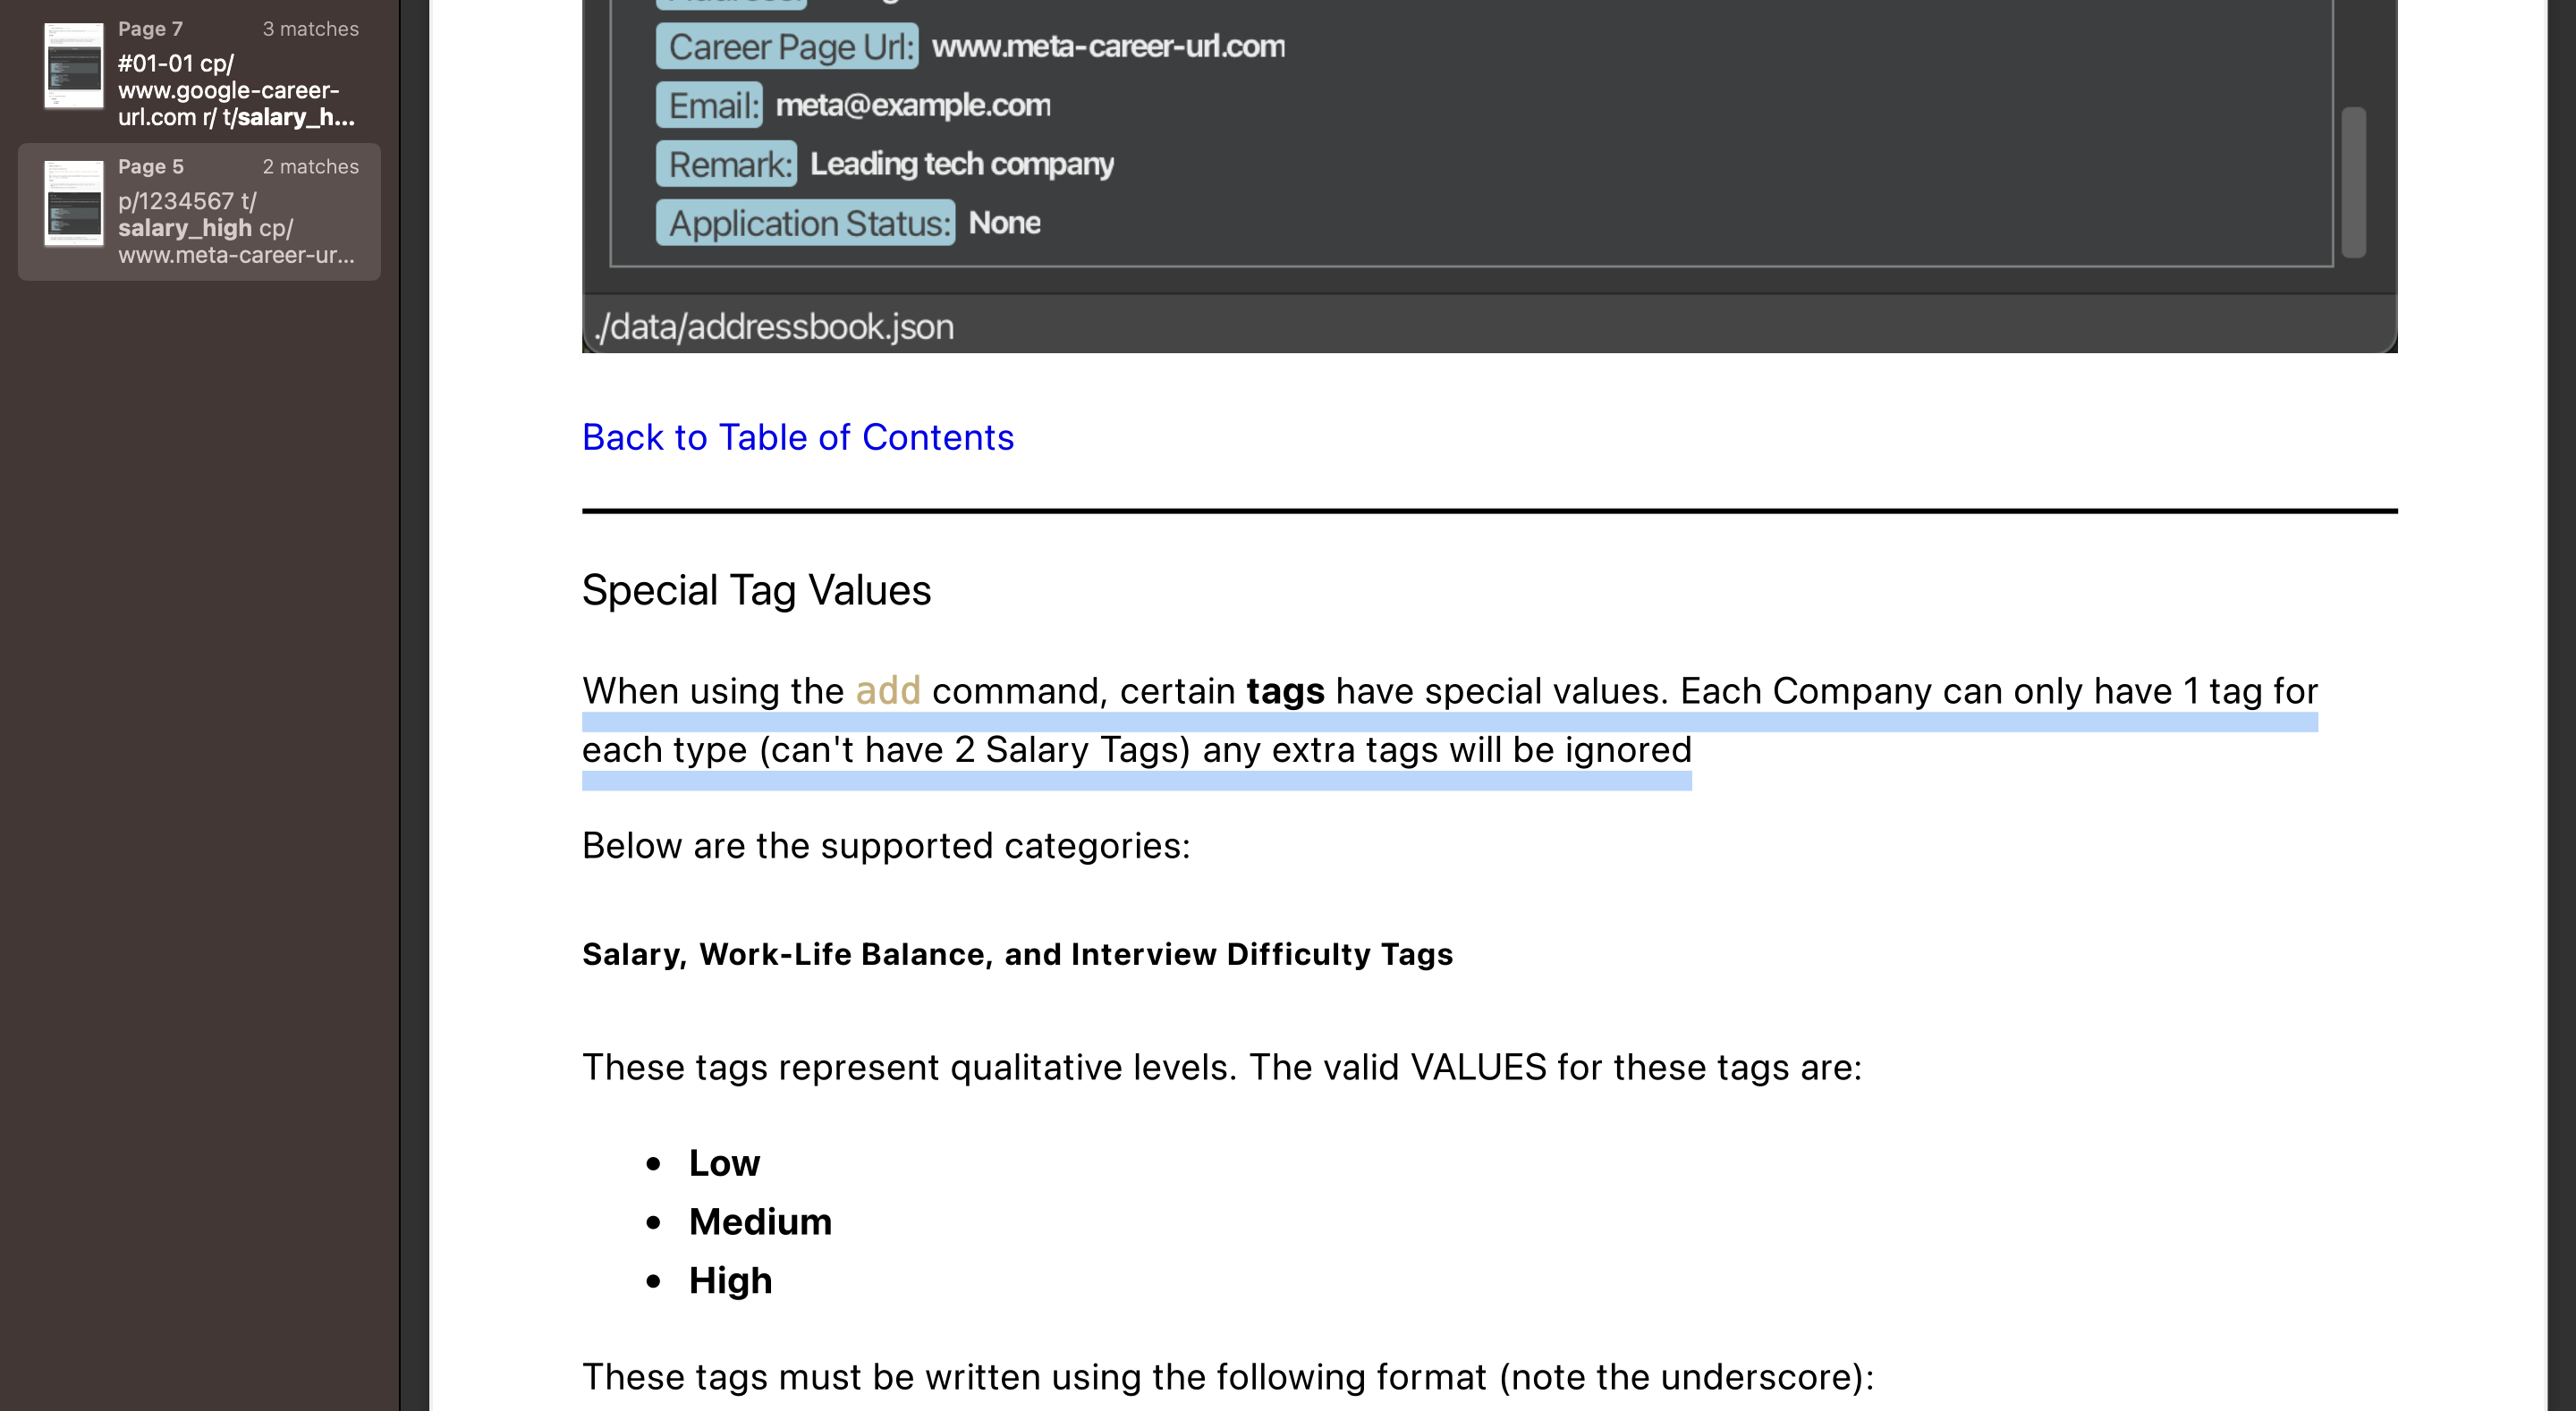Toggle the Medium salary tag option

point(758,1221)
